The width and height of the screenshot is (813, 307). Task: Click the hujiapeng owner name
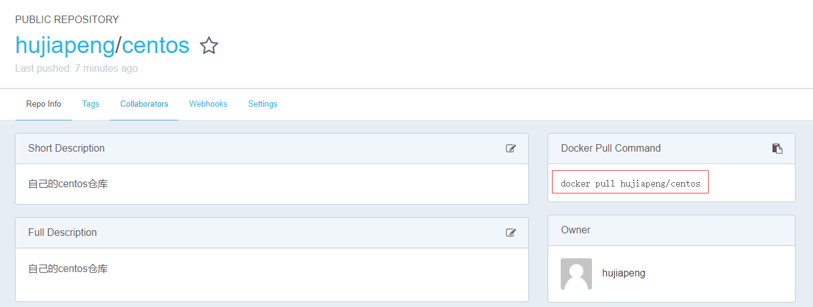pyautogui.click(x=624, y=273)
